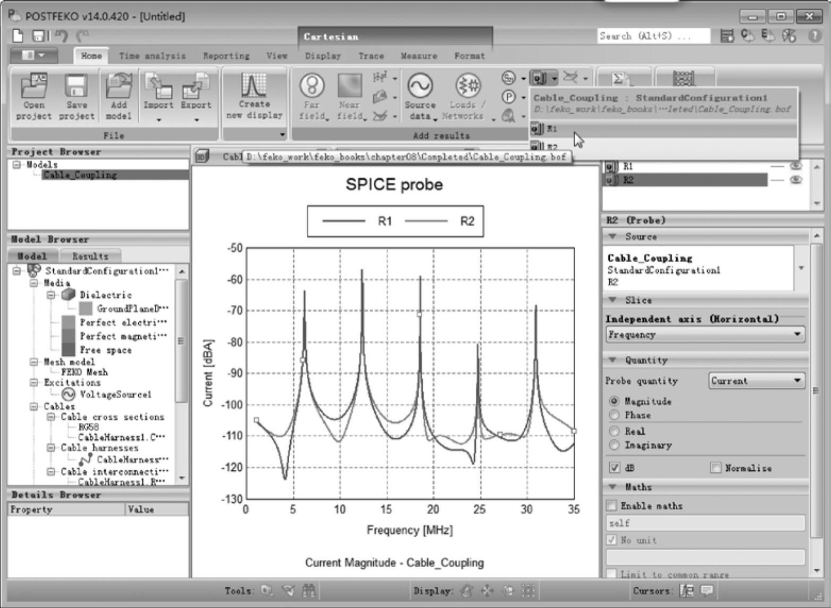Open the Probe quantity Current dropdown
The image size is (831, 608).
tap(757, 381)
